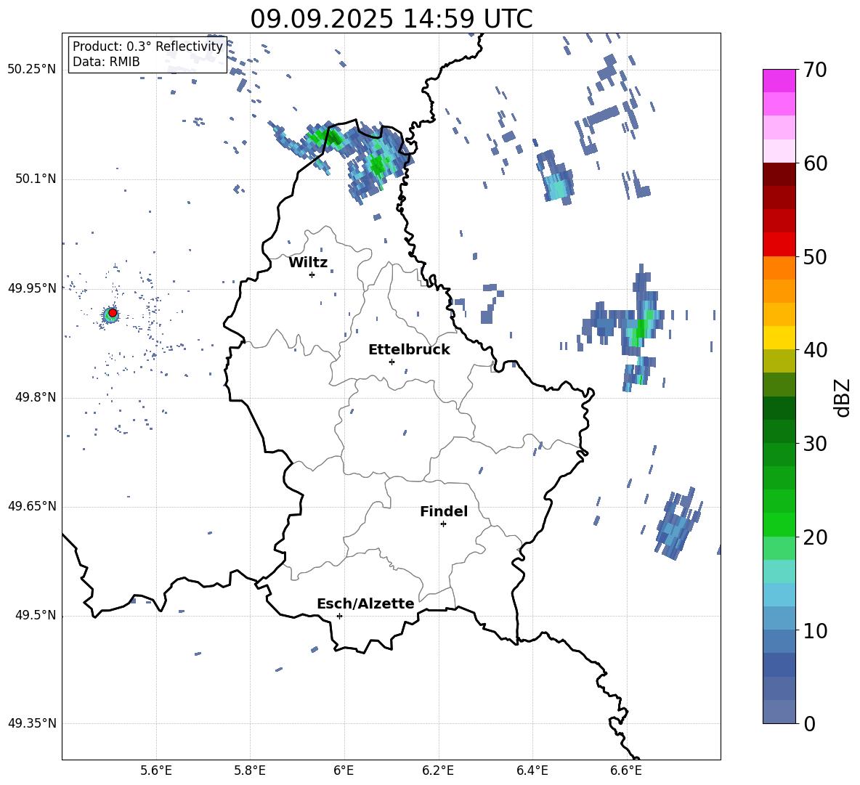
Task: Click the dBZ colorbar axis label
Action: click(x=843, y=397)
